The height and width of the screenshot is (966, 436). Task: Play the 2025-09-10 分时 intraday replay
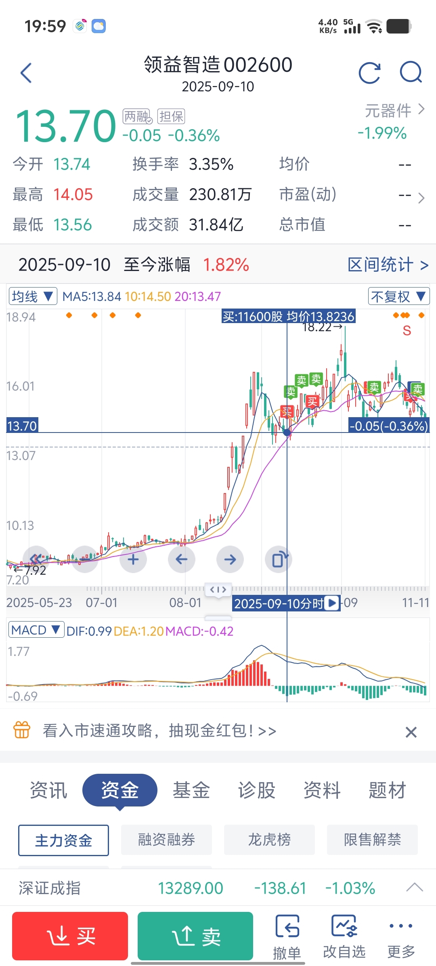(x=332, y=603)
